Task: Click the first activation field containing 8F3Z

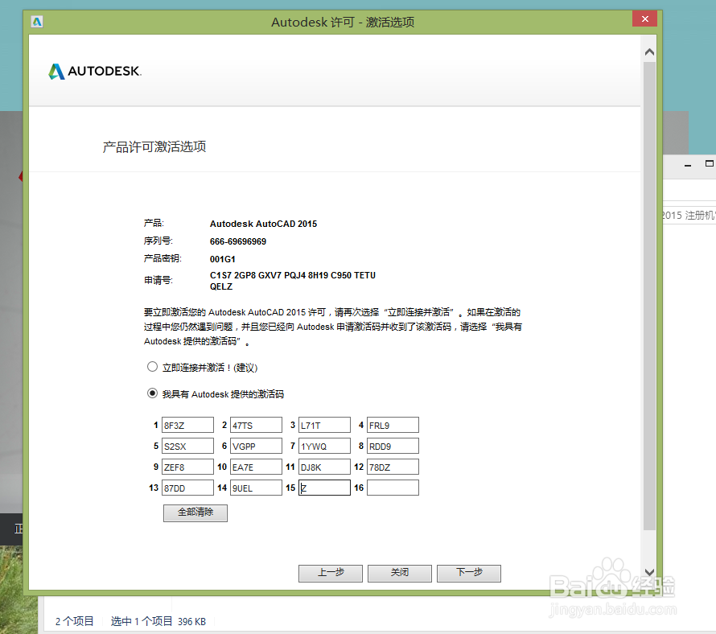Action: click(x=187, y=425)
